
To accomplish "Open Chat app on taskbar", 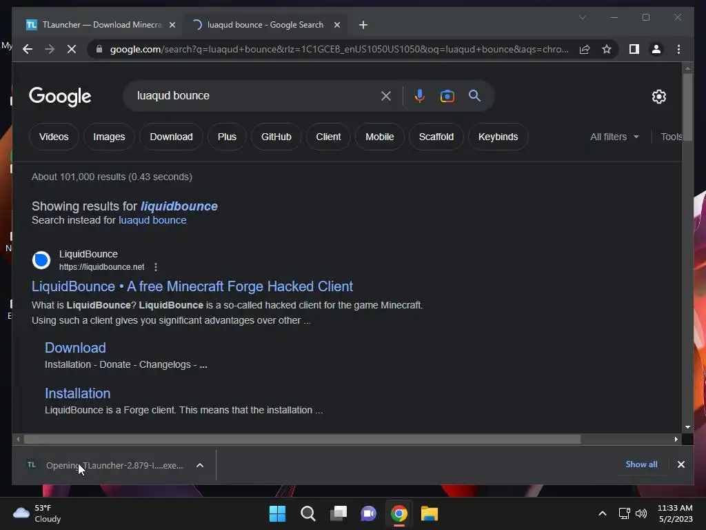I will coord(369,513).
